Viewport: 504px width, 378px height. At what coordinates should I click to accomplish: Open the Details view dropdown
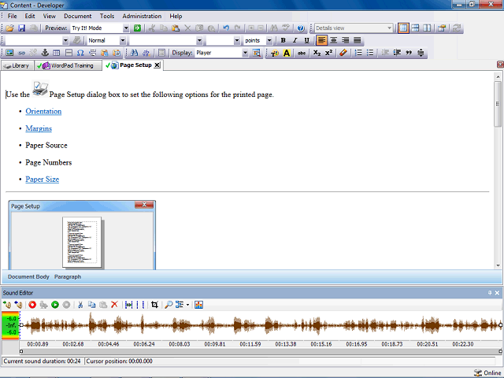[389, 28]
